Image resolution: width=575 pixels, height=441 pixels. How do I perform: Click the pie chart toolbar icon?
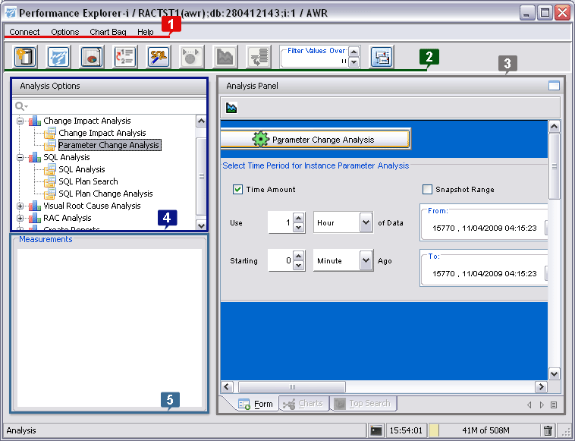click(91, 57)
